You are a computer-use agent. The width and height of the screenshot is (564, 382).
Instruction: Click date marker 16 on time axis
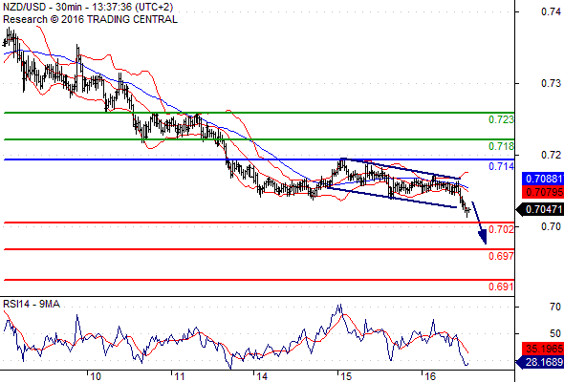430,376
